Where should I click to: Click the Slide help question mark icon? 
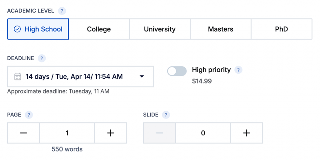pyautogui.click(x=166, y=115)
